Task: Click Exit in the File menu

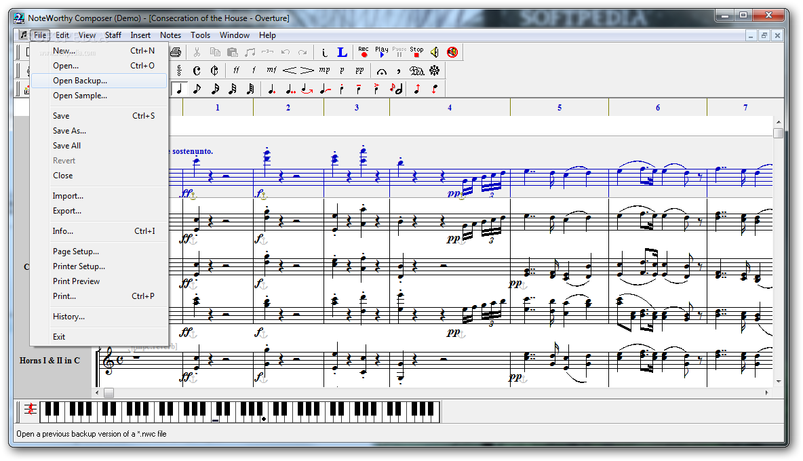Action: point(99,337)
